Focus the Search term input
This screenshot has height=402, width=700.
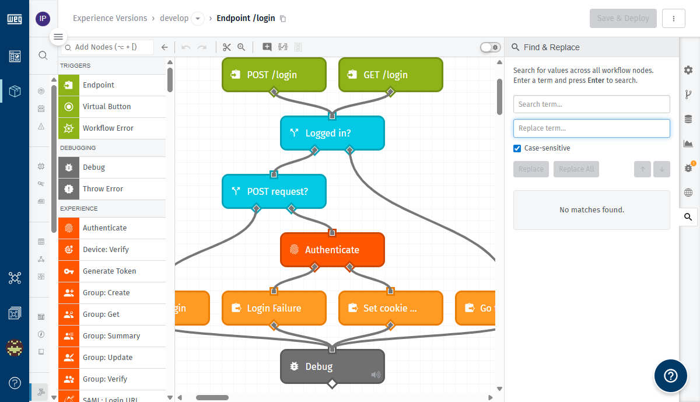click(591, 104)
